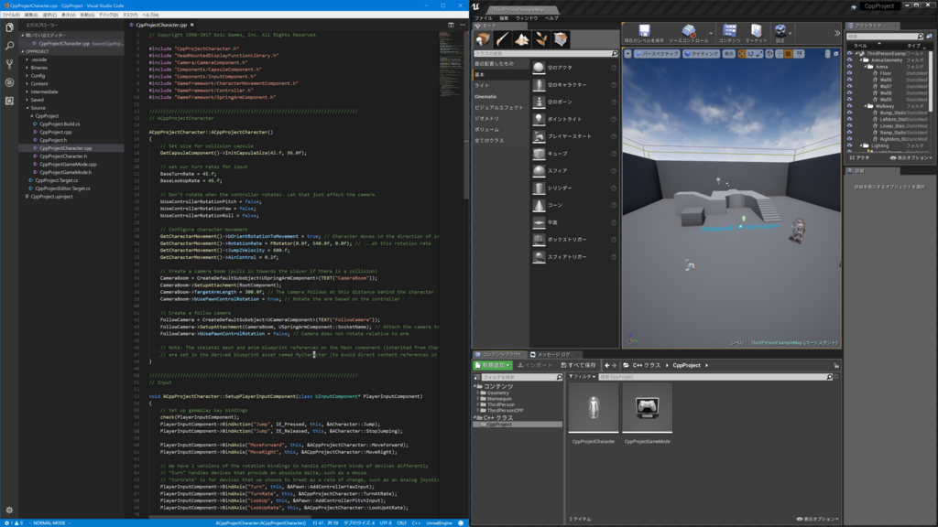
Task: Navigate back in Content Browser history
Action: 607,365
